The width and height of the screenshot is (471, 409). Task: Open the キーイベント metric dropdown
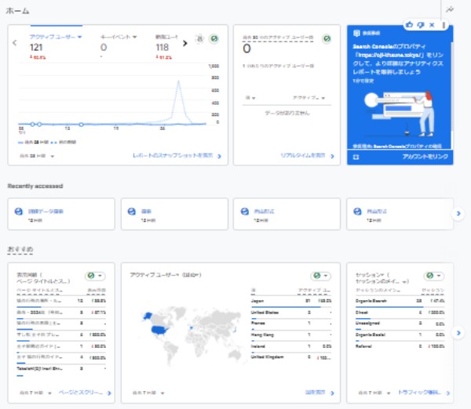click(x=135, y=36)
